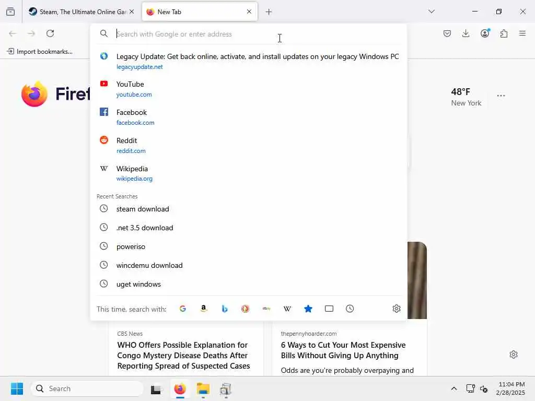
Task: Open the network status tray icon
Action: [471, 388]
